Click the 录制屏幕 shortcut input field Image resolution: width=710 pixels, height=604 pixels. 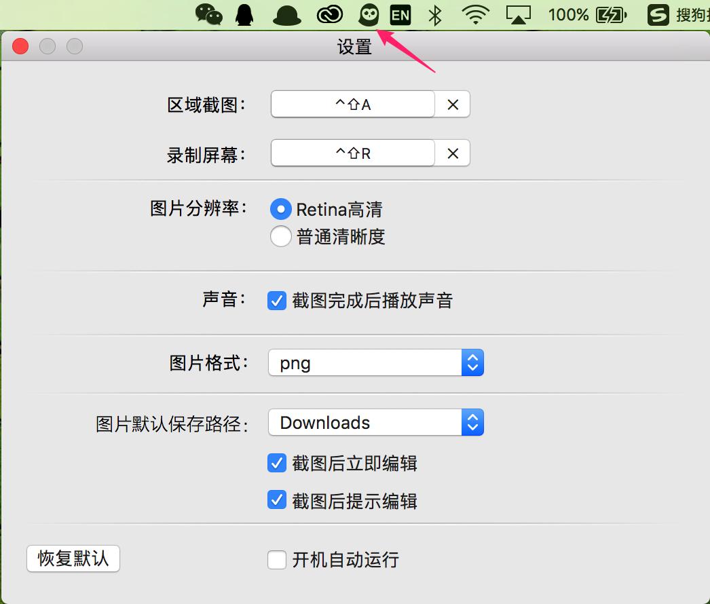click(352, 153)
